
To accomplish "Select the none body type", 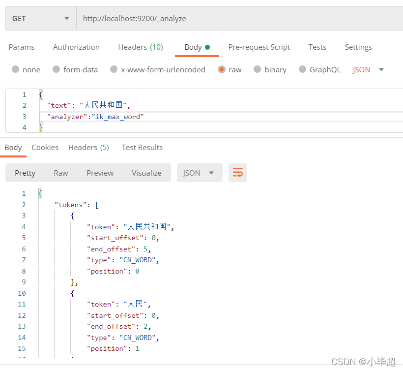I will point(16,69).
